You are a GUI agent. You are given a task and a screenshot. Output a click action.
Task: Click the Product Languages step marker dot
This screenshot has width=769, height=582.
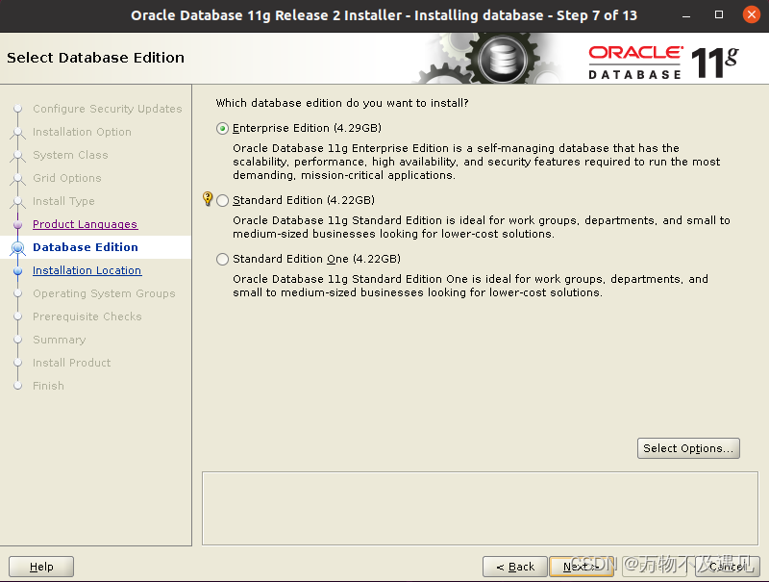(18, 225)
